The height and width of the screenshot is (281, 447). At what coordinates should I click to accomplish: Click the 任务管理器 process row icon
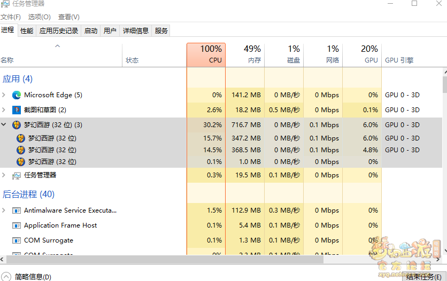pyautogui.click(x=17, y=175)
